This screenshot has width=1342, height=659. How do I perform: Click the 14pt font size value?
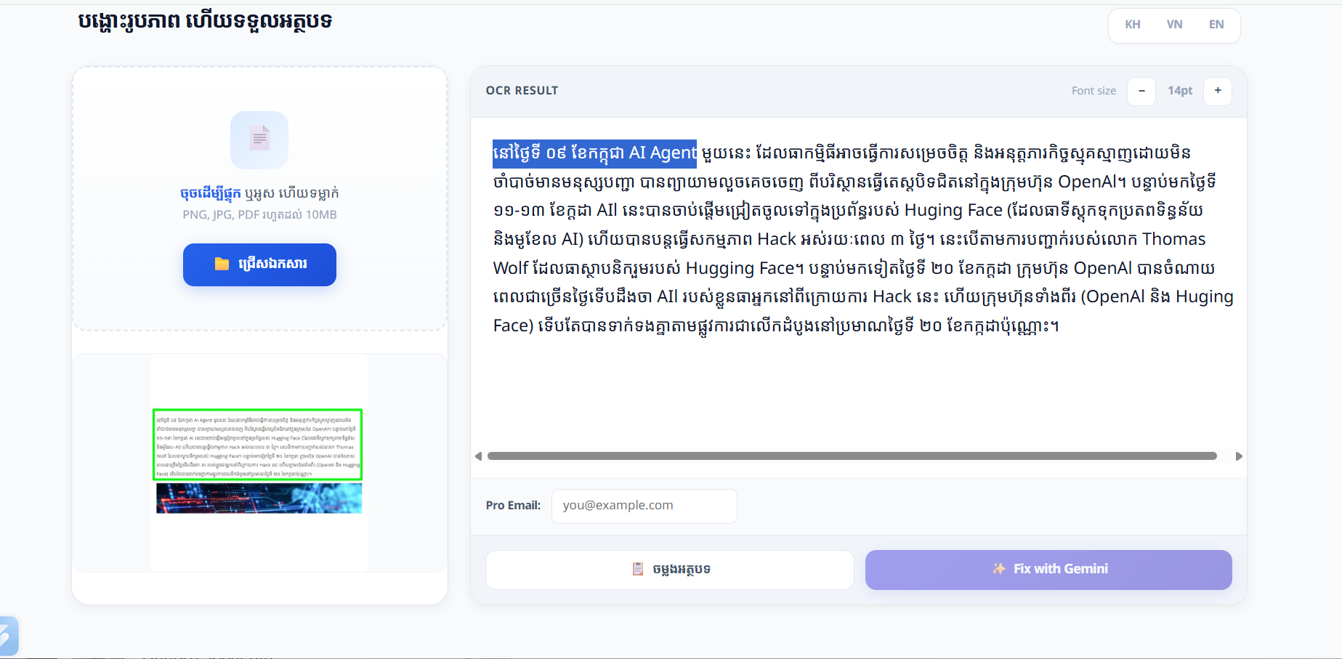(x=1180, y=91)
